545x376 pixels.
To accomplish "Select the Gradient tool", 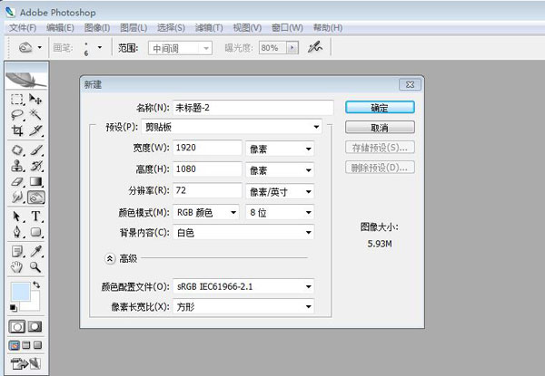I will tap(36, 180).
